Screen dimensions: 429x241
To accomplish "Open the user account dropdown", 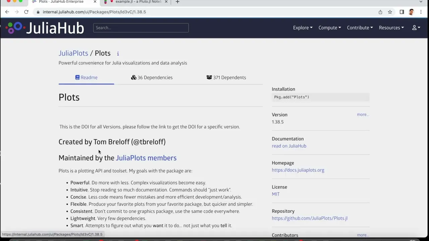I will point(416,28).
